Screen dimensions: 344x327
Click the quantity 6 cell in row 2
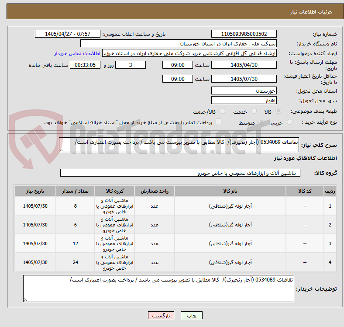point(75,225)
